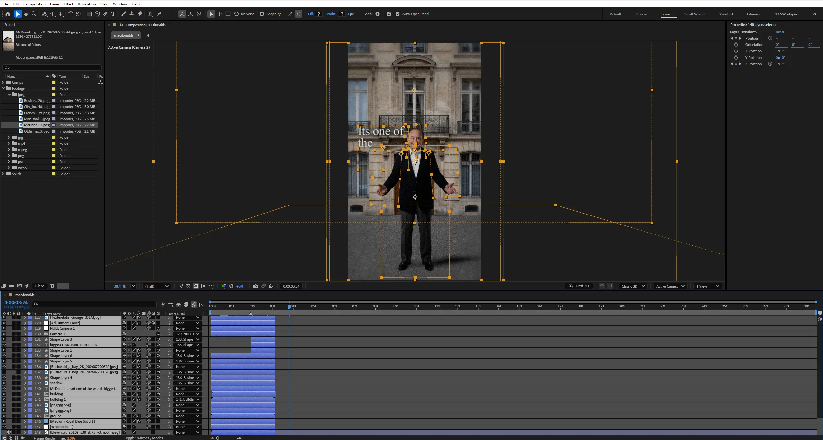823x440 pixels.
Task: Select the Brush tool
Action: 123,14
